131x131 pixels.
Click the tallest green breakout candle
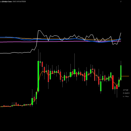38,76
